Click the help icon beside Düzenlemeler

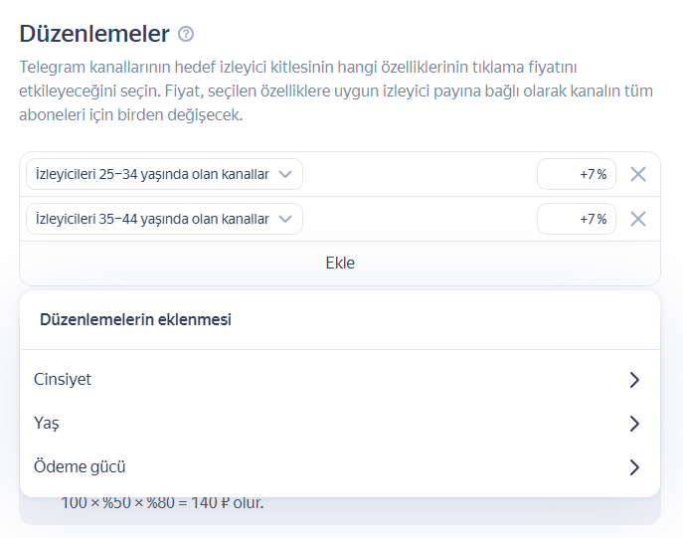[x=186, y=34]
